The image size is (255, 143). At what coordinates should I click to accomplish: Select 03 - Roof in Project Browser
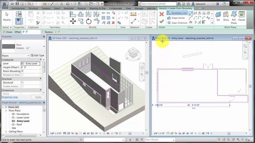[x=17, y=124]
